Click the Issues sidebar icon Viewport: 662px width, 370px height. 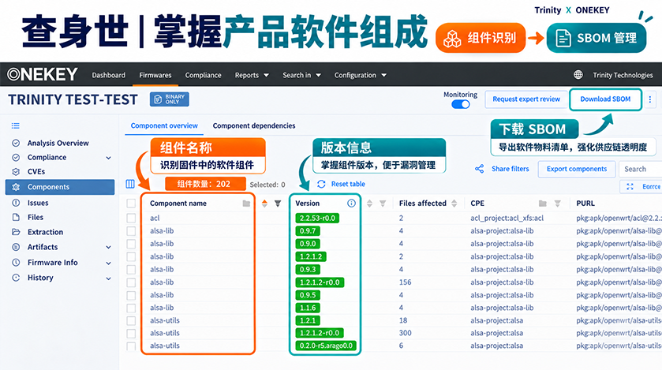click(16, 203)
